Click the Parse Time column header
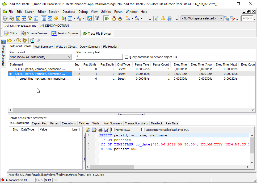 (142, 64)
